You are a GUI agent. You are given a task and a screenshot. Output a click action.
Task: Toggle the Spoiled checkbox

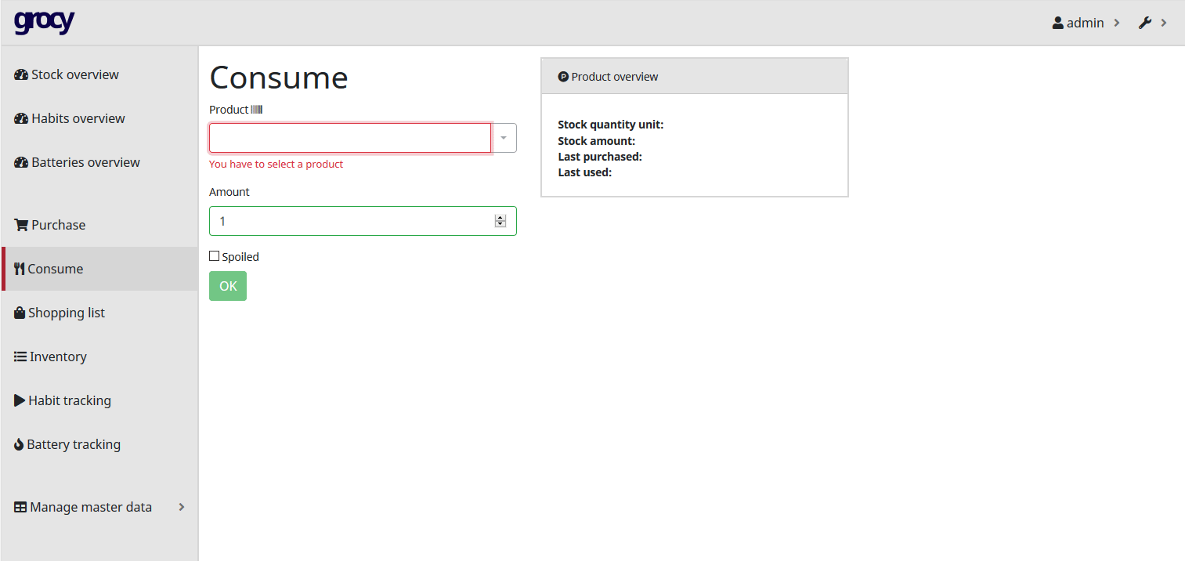pos(215,256)
